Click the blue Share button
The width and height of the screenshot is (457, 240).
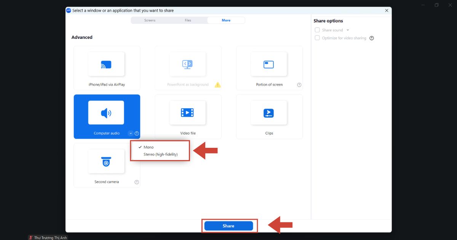pos(228,226)
